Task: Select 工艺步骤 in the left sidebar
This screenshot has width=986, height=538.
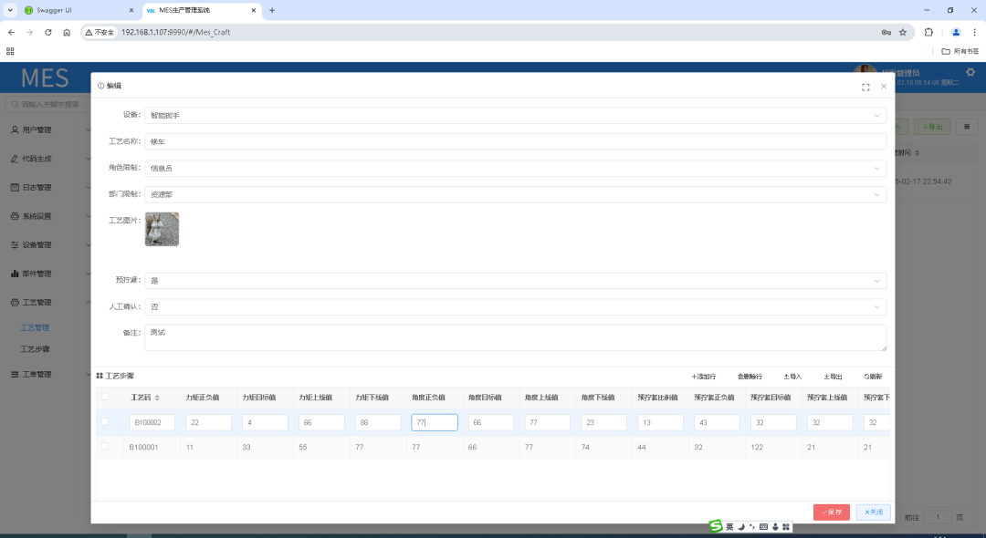Action: point(35,349)
